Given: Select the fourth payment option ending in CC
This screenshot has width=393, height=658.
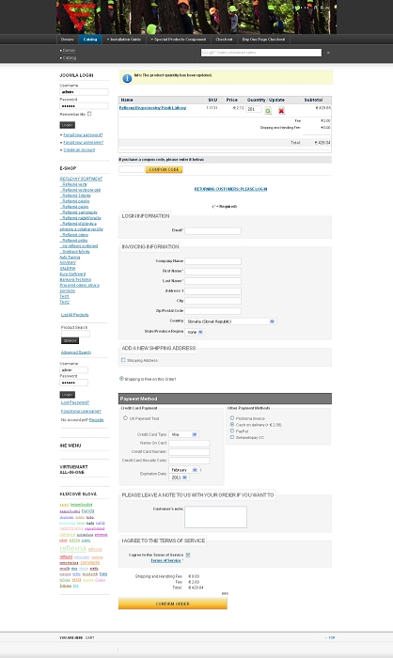Looking at the screenshot, I should (232, 437).
